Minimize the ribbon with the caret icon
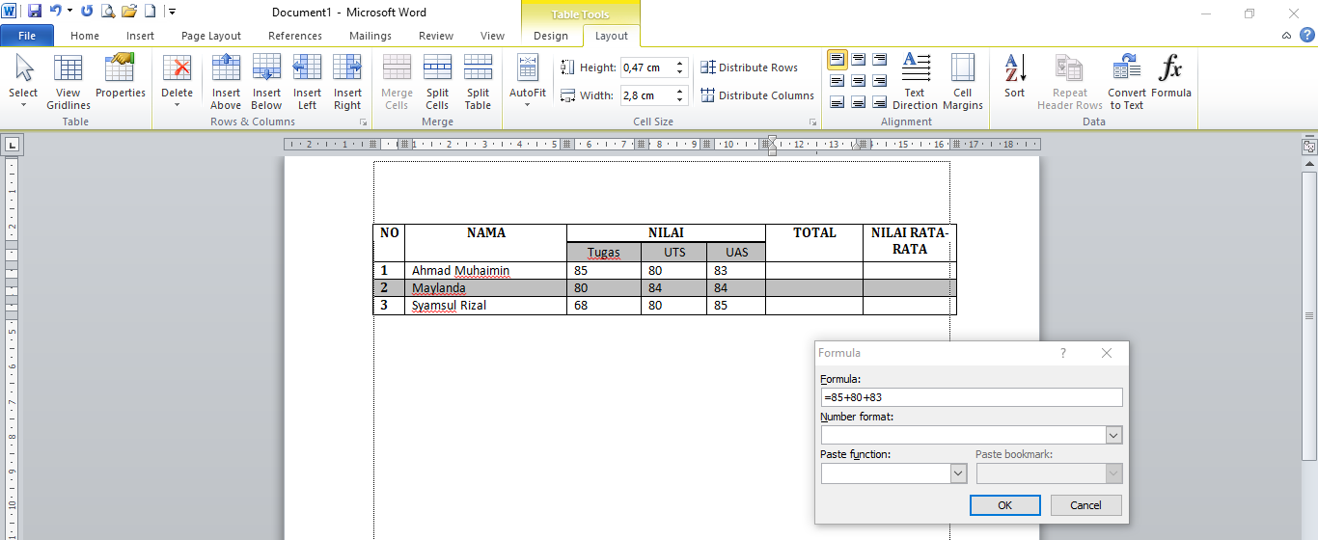This screenshot has width=1318, height=540. (x=1287, y=36)
